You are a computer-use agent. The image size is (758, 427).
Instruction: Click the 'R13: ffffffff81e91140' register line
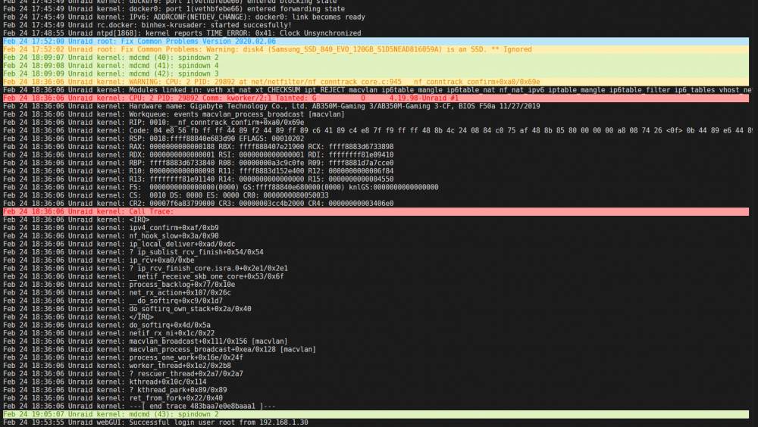[x=198, y=179]
